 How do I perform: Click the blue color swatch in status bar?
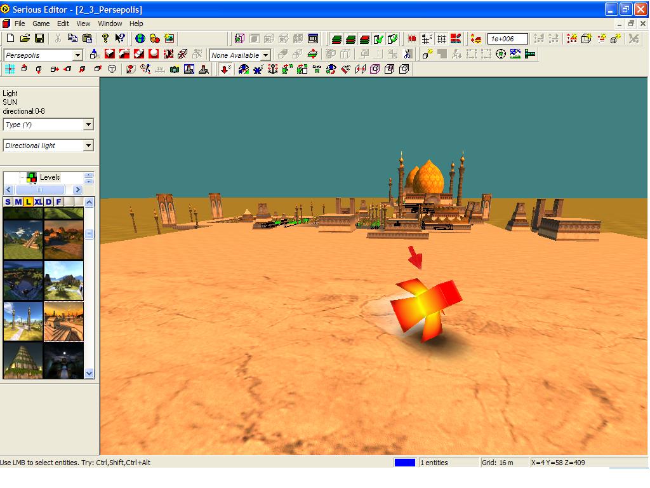tap(404, 463)
